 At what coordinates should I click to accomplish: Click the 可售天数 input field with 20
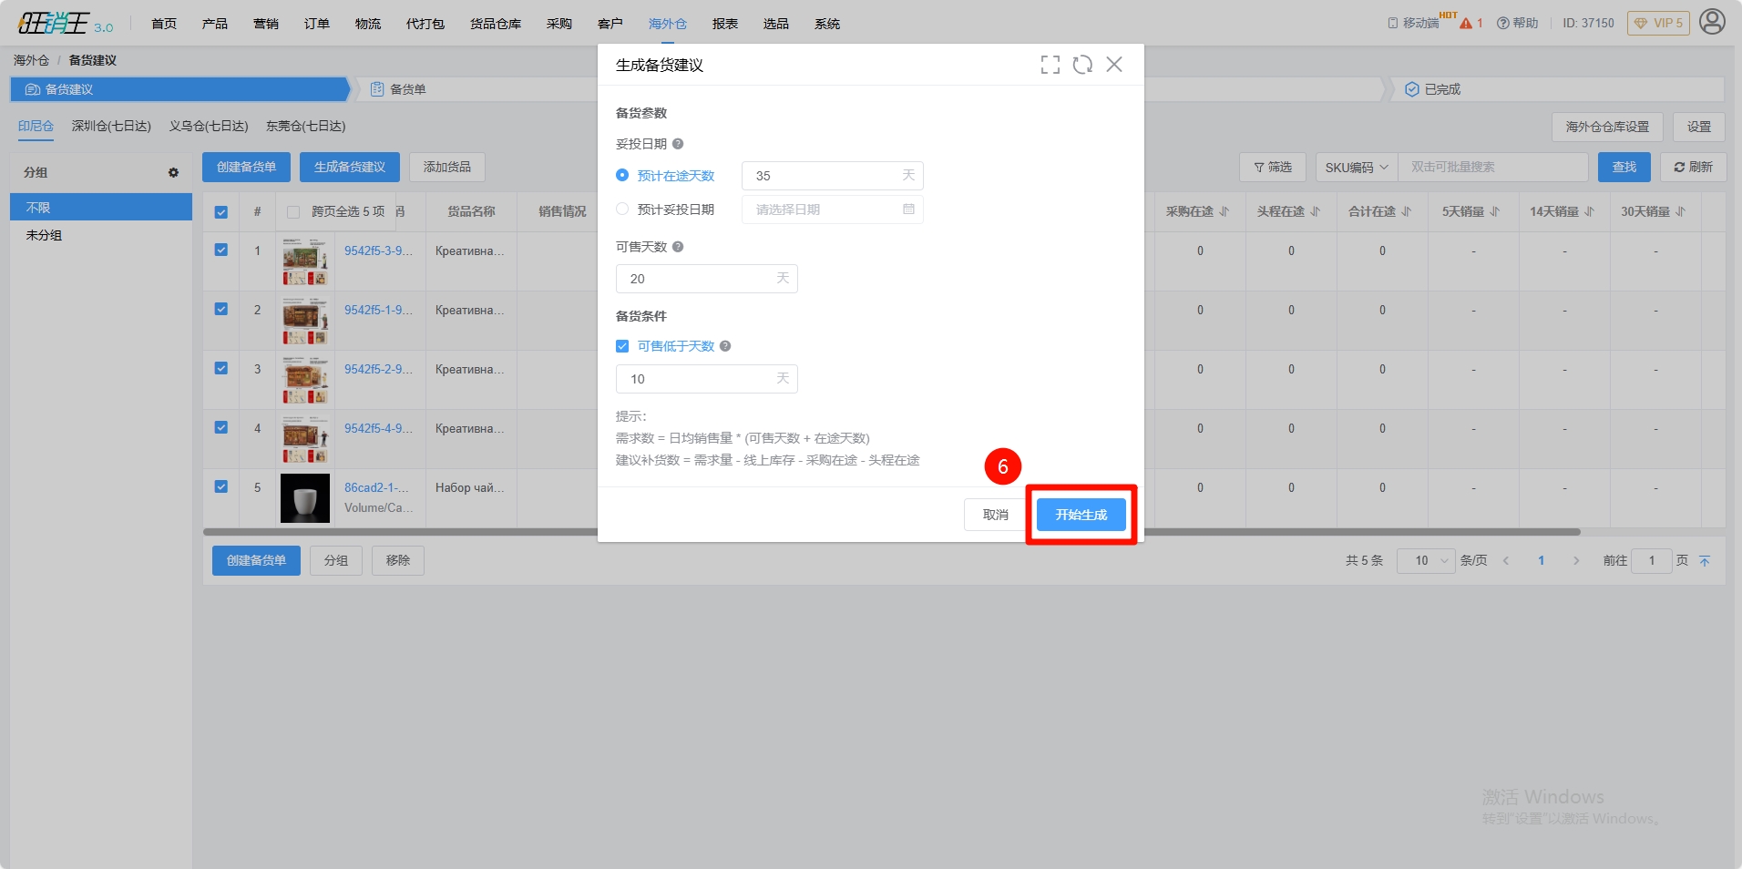pos(698,279)
